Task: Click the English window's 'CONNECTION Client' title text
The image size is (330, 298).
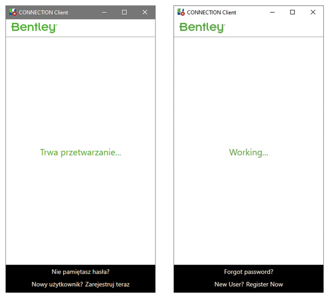Action: pos(212,12)
